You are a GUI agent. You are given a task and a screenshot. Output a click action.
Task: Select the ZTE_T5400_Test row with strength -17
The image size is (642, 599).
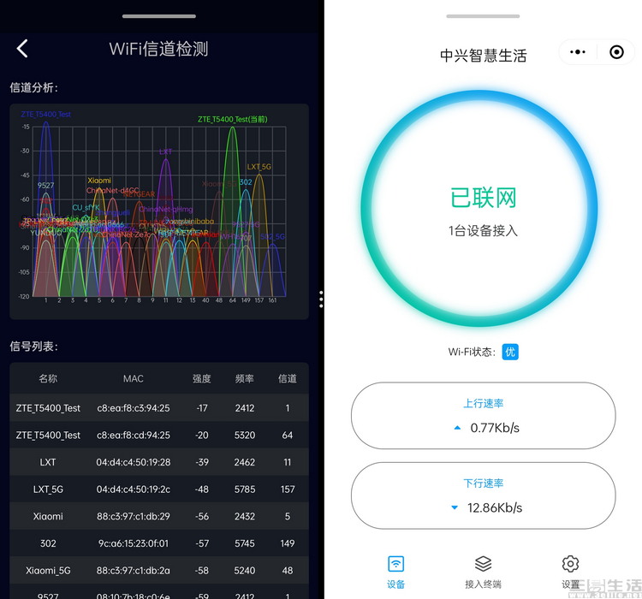(159, 408)
